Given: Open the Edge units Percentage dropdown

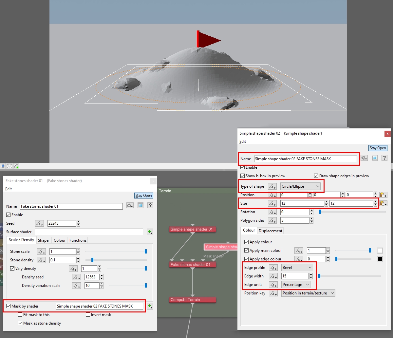Looking at the screenshot, I should [x=296, y=285].
